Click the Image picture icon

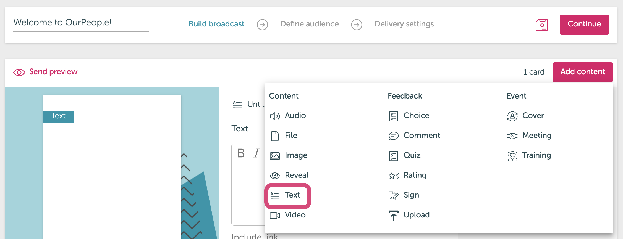(275, 156)
